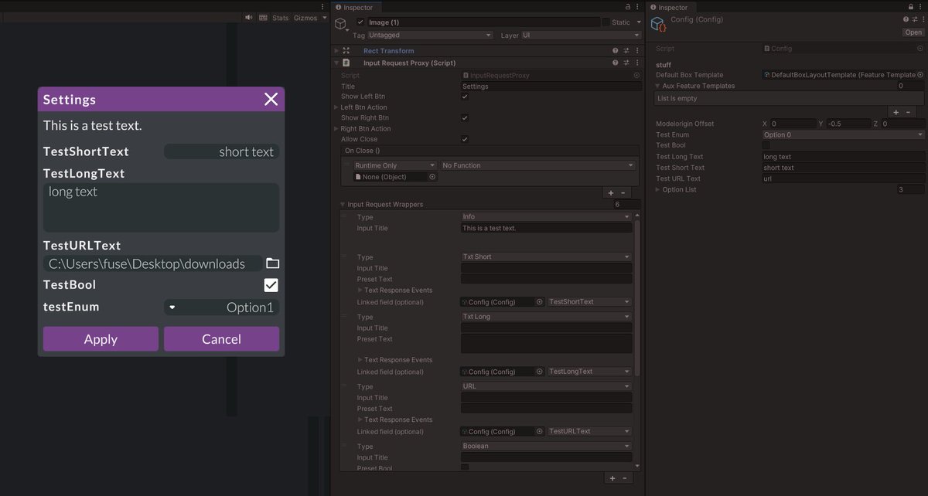Click the folder icon beside TestURLText path
Image resolution: width=928 pixels, height=496 pixels.
[271, 263]
